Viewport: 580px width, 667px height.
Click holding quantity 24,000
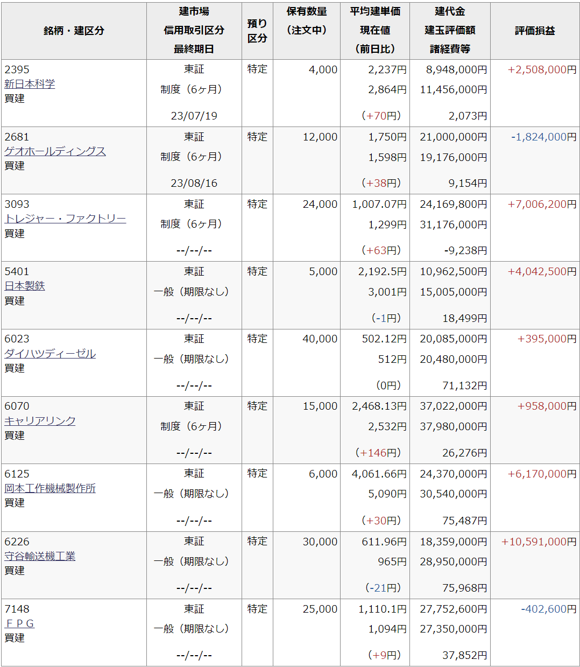click(320, 204)
